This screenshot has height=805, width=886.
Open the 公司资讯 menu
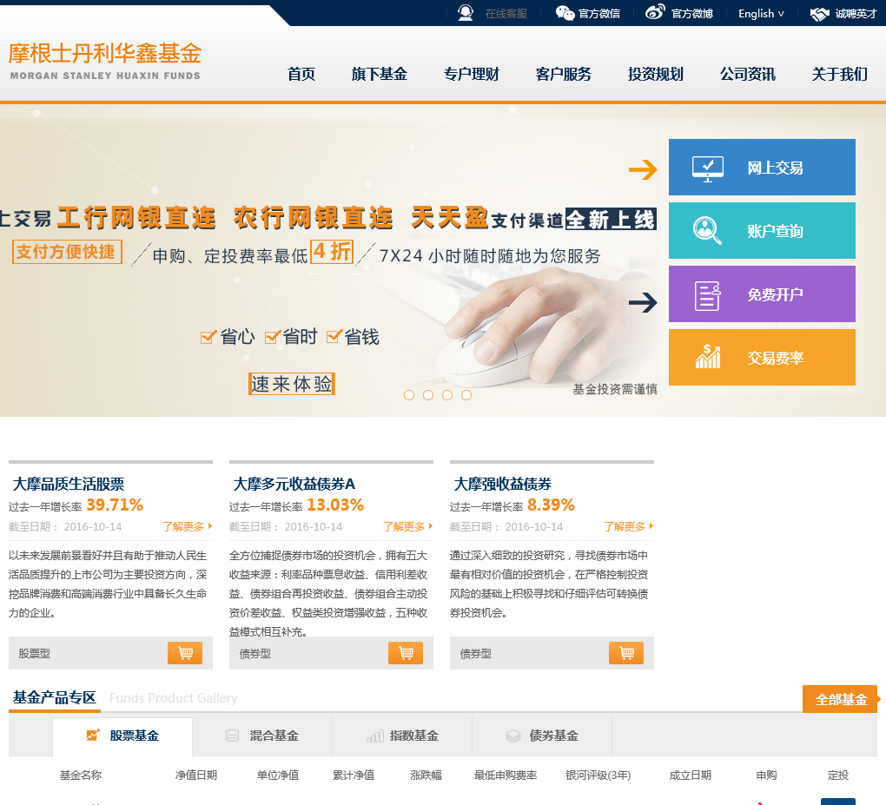point(748,74)
